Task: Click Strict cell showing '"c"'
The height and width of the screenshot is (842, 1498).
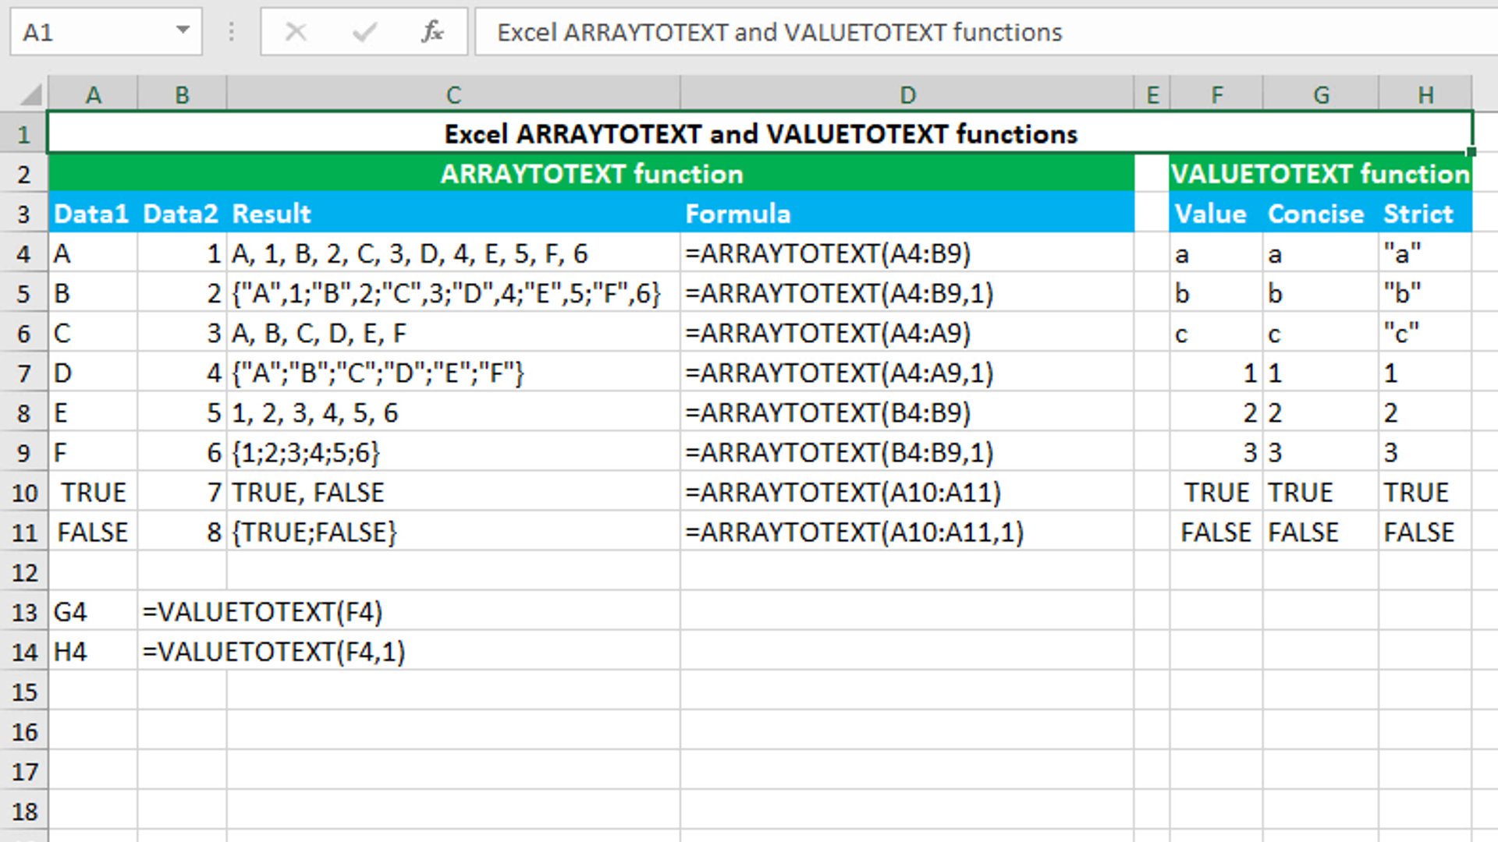Action: click(1425, 333)
